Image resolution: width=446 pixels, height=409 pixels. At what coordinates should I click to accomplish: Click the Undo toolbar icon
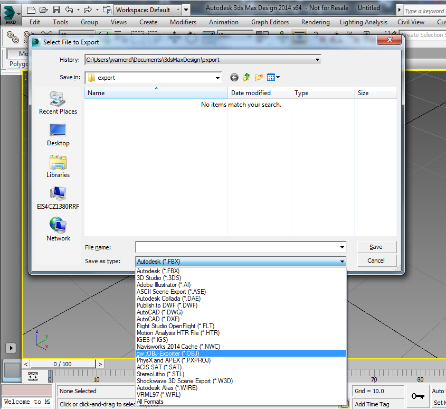(68, 9)
